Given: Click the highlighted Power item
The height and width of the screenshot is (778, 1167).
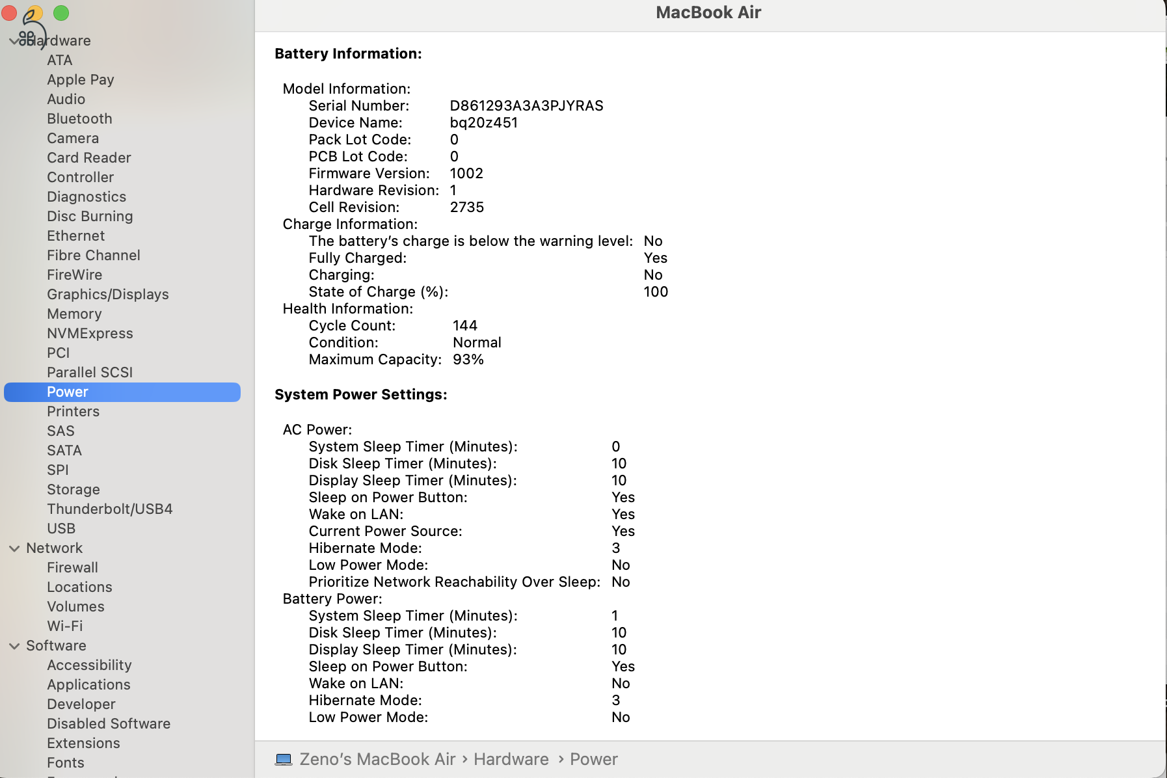Looking at the screenshot, I should click(x=122, y=392).
